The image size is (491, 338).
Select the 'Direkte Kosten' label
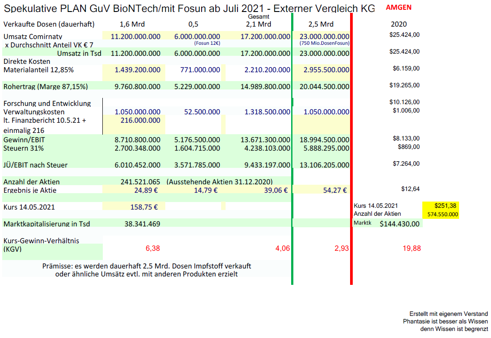pos(27,61)
